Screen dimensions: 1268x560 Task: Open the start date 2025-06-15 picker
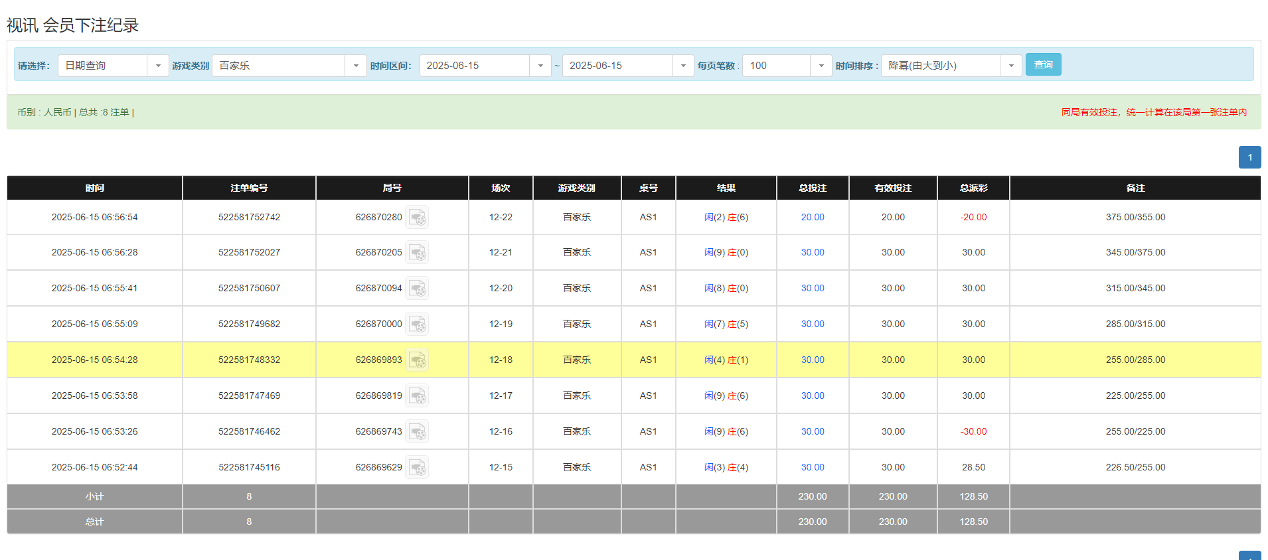pos(485,66)
